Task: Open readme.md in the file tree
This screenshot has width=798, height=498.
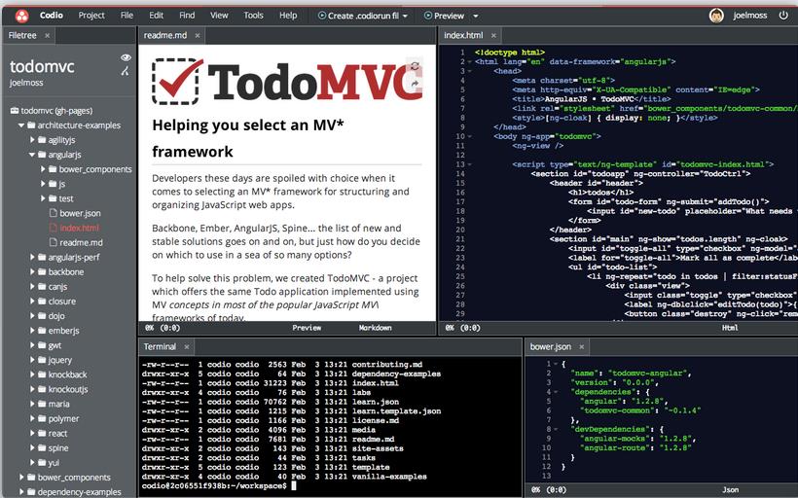Action: [82, 242]
